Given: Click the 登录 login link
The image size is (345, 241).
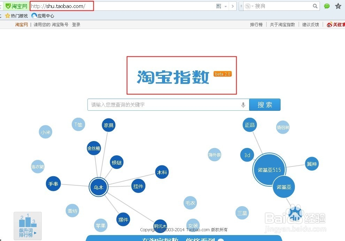Looking at the screenshot, I should click(76, 24).
